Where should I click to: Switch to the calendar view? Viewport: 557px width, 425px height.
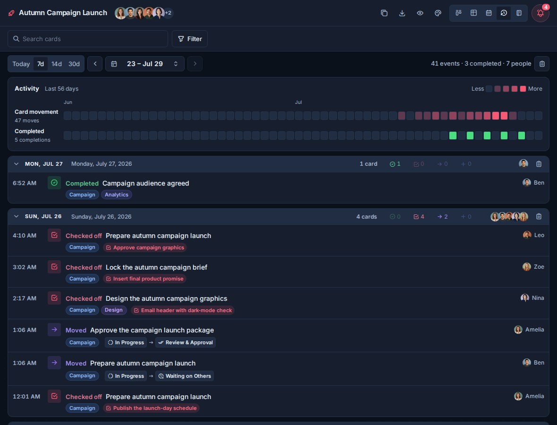489,13
